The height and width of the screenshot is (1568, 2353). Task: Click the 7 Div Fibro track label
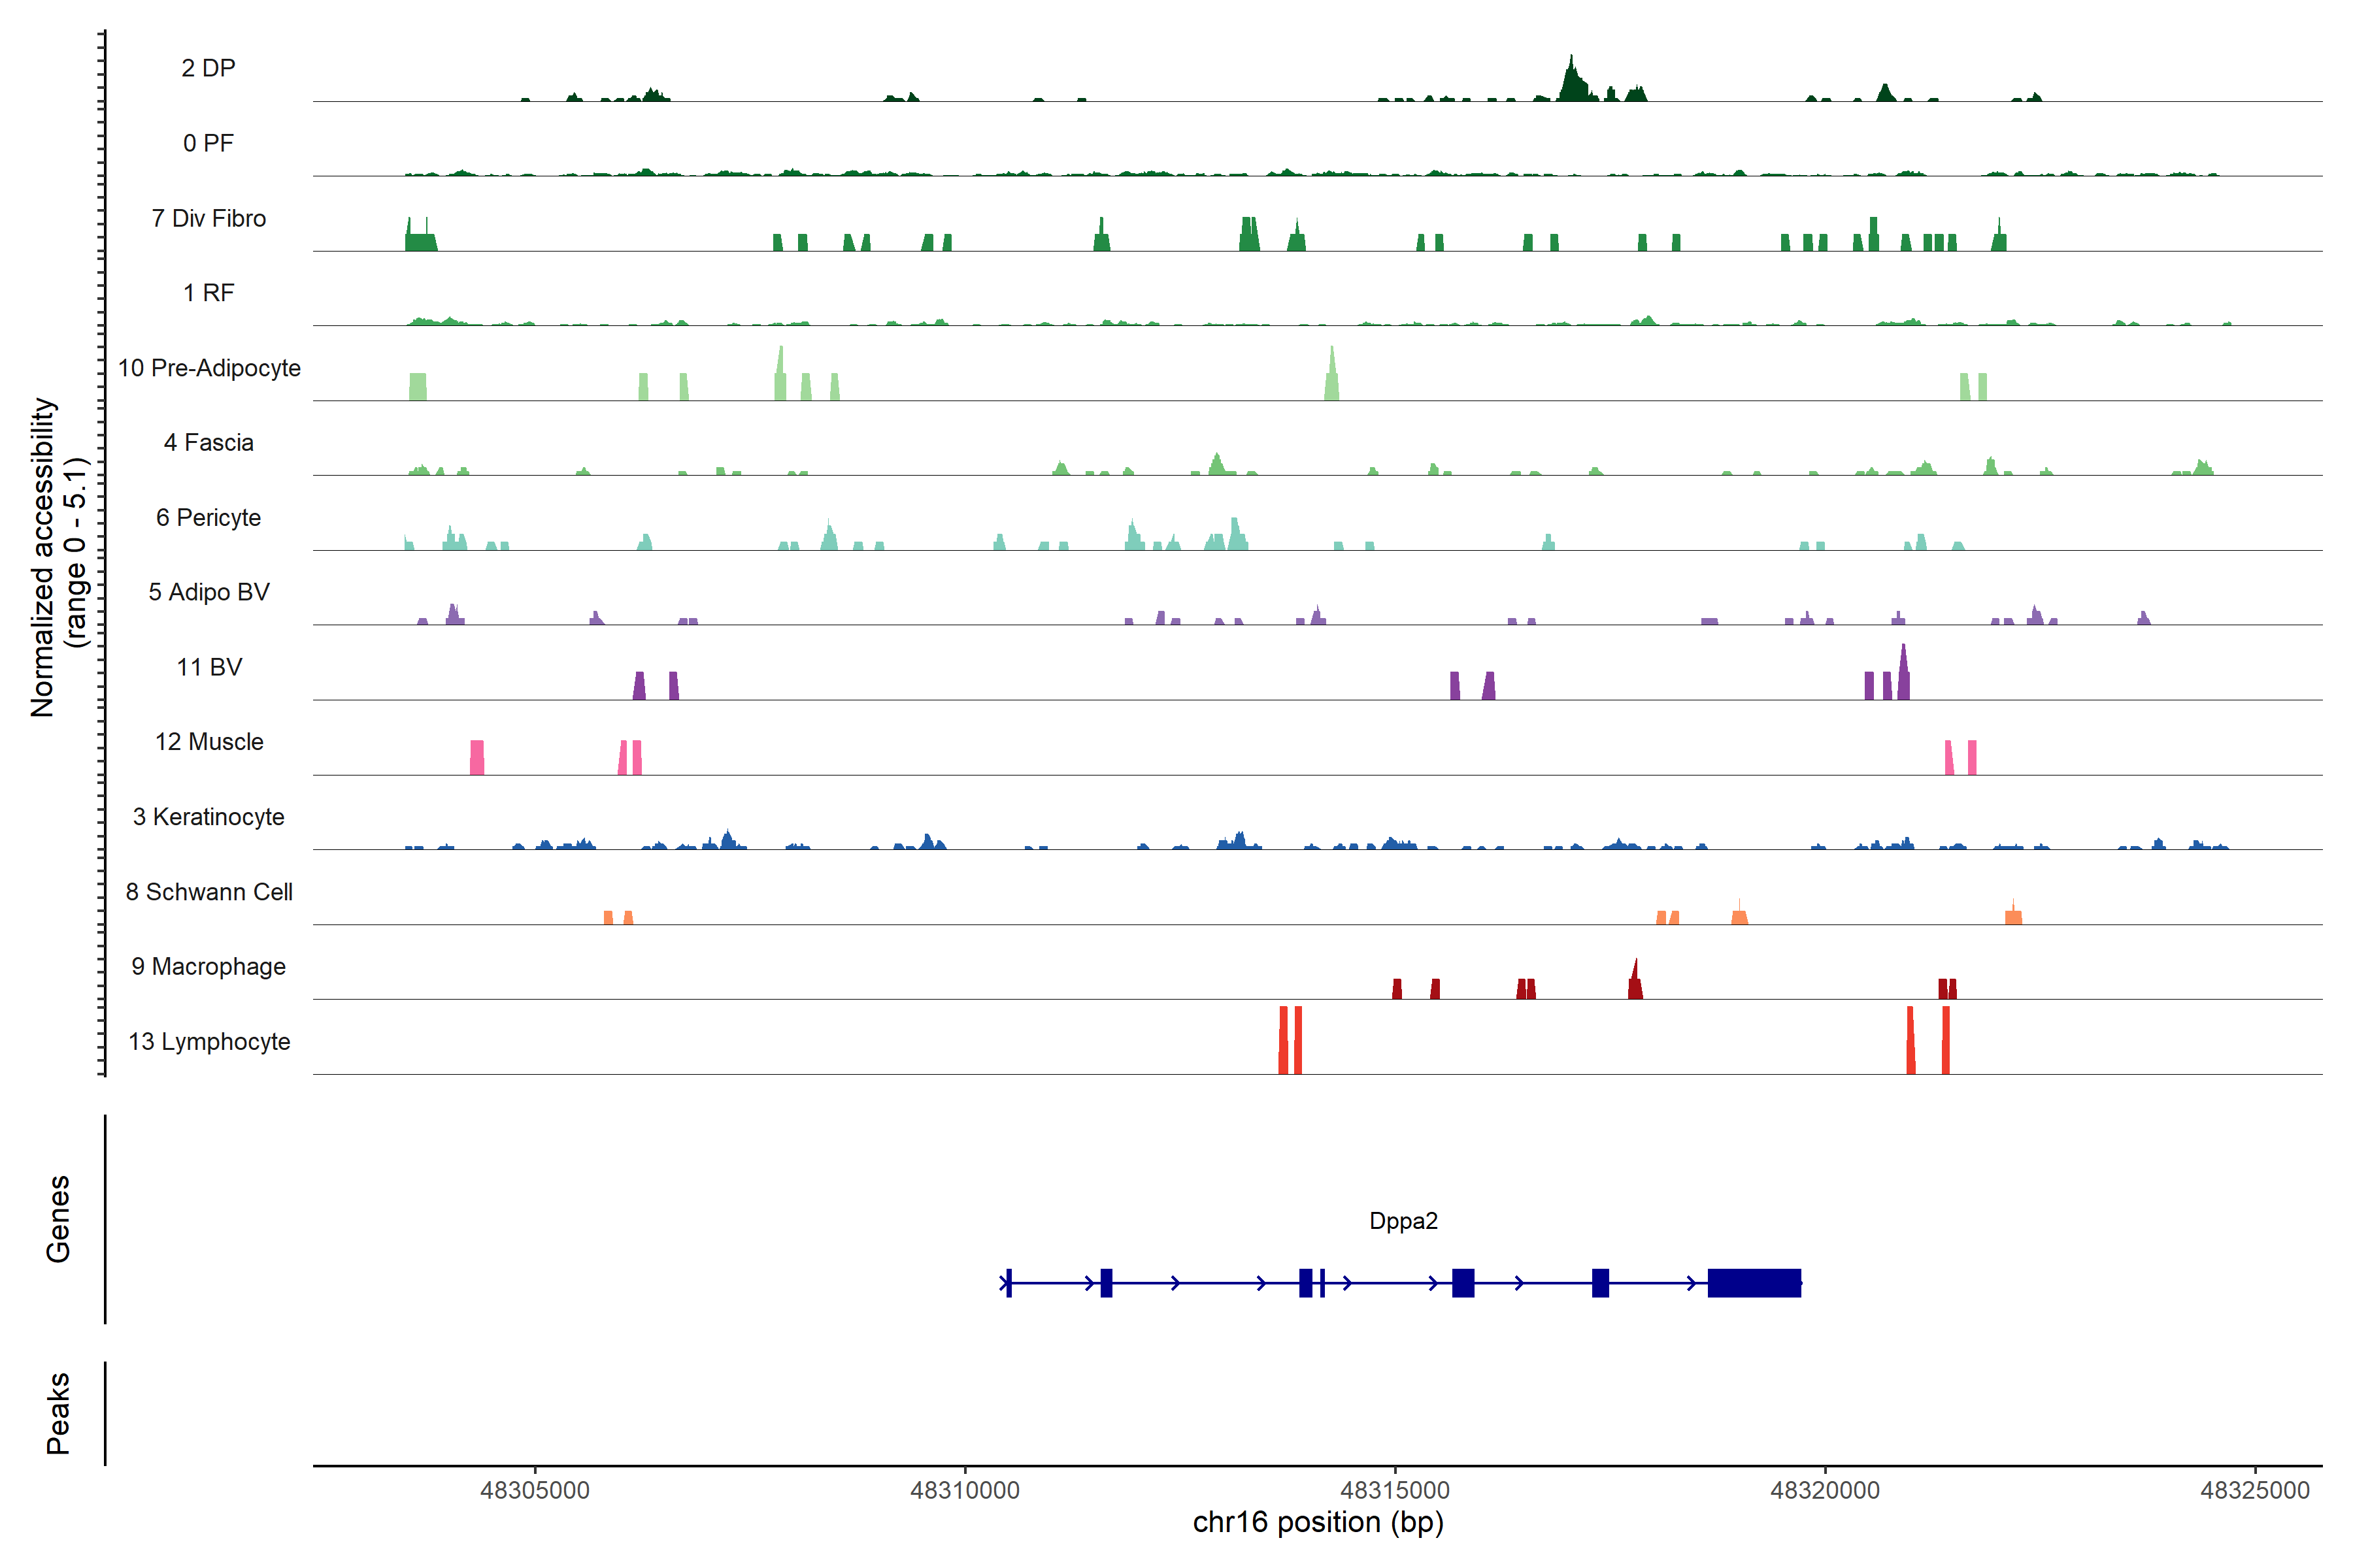click(x=208, y=218)
